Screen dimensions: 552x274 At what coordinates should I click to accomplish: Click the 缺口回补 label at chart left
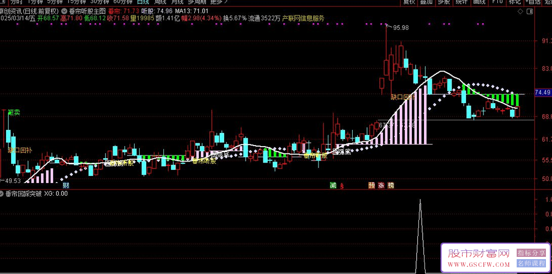pos(20,150)
